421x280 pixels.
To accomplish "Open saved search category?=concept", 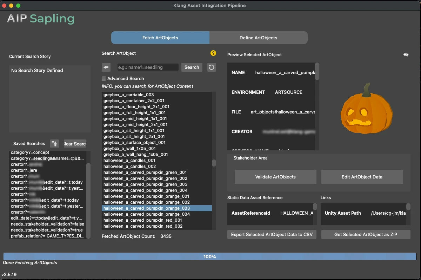I will [x=48, y=152].
